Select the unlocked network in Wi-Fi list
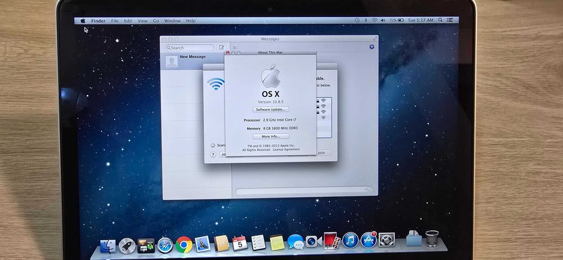Viewport: 563px width, 260px height. (323, 118)
